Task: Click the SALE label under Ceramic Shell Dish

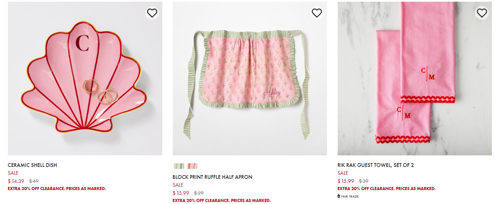Action: 13,173
